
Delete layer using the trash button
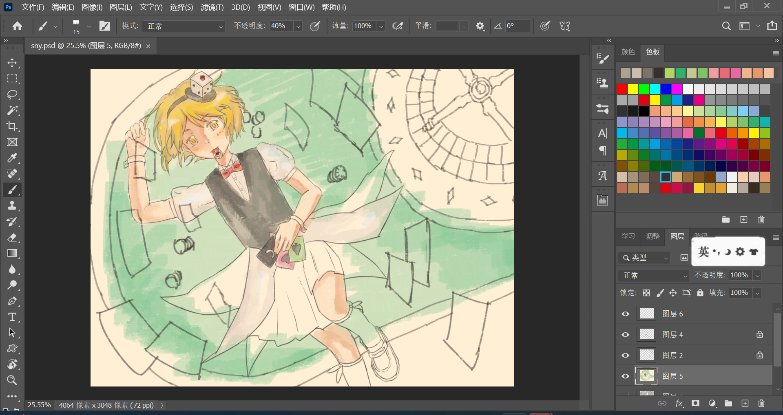(761, 403)
